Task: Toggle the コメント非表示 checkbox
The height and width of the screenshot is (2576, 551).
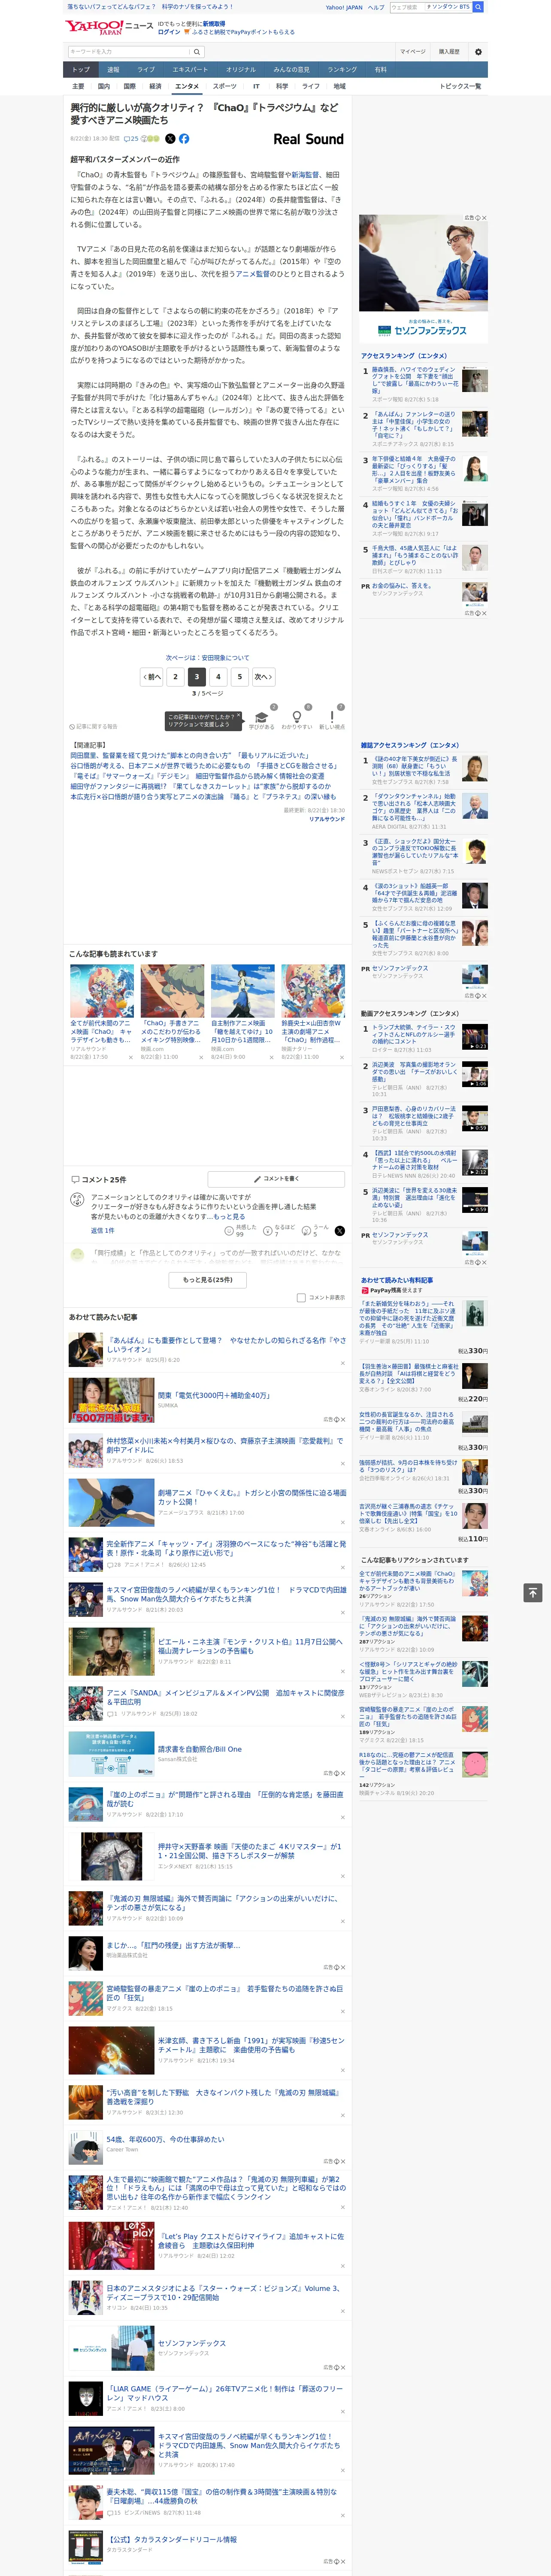Action: coord(301,1297)
